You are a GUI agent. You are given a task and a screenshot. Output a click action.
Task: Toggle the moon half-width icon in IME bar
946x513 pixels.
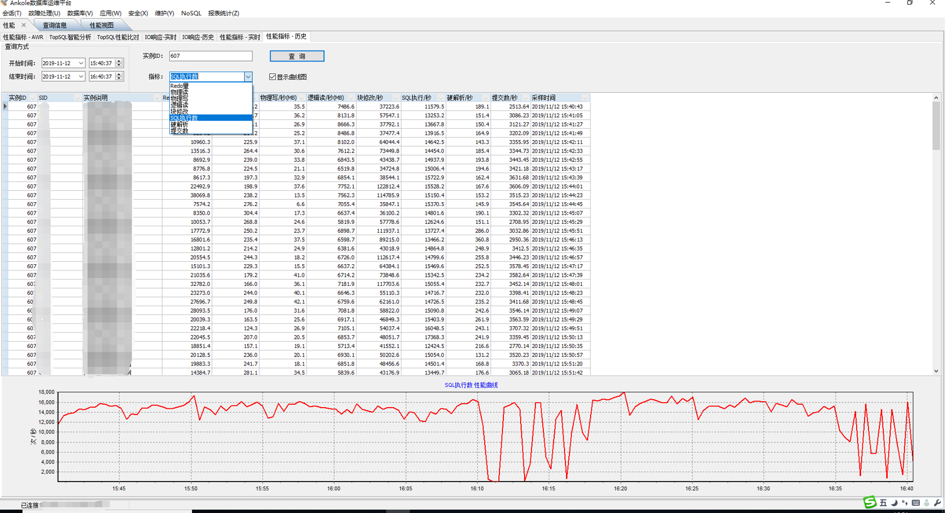[894, 503]
